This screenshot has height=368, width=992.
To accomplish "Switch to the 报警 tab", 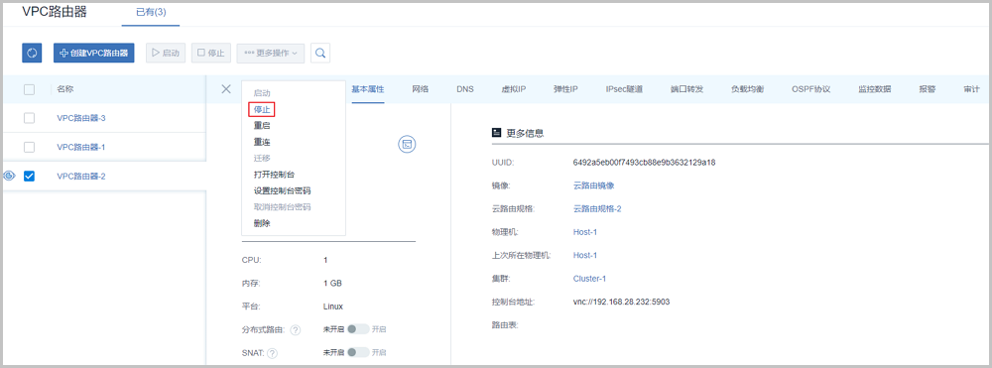I will [x=928, y=89].
